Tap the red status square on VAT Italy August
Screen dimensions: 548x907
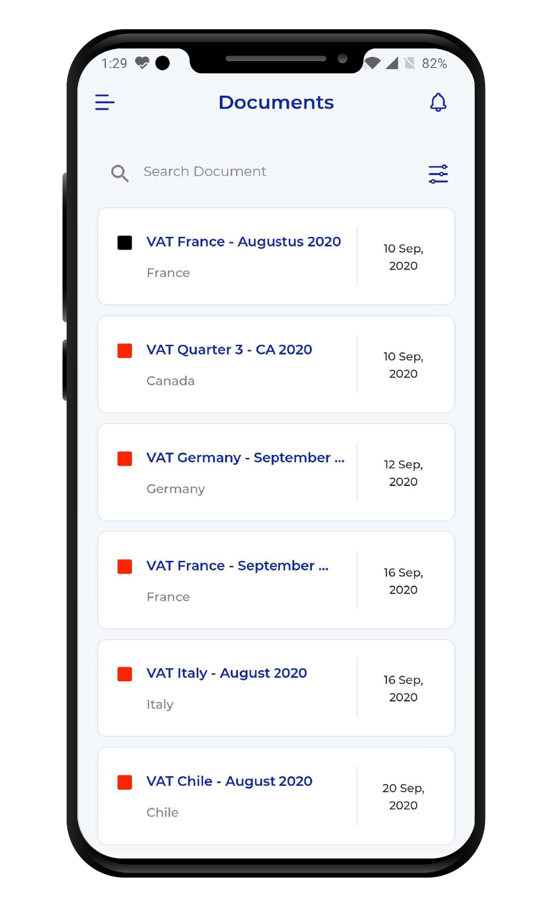click(x=124, y=674)
